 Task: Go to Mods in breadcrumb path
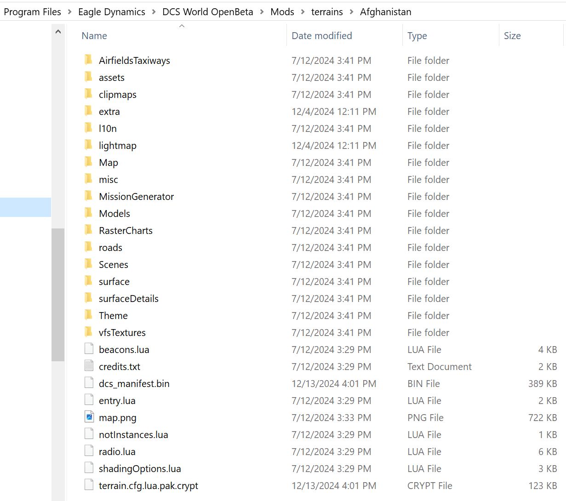click(x=282, y=12)
